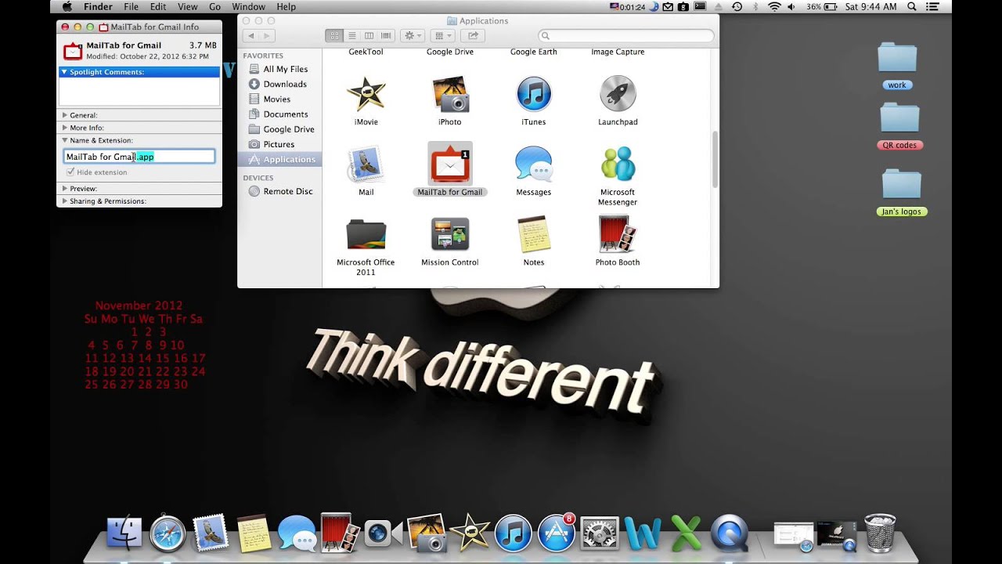Click the Finder window vertical scrollbar
The height and width of the screenshot is (564, 1002).
tap(714, 159)
